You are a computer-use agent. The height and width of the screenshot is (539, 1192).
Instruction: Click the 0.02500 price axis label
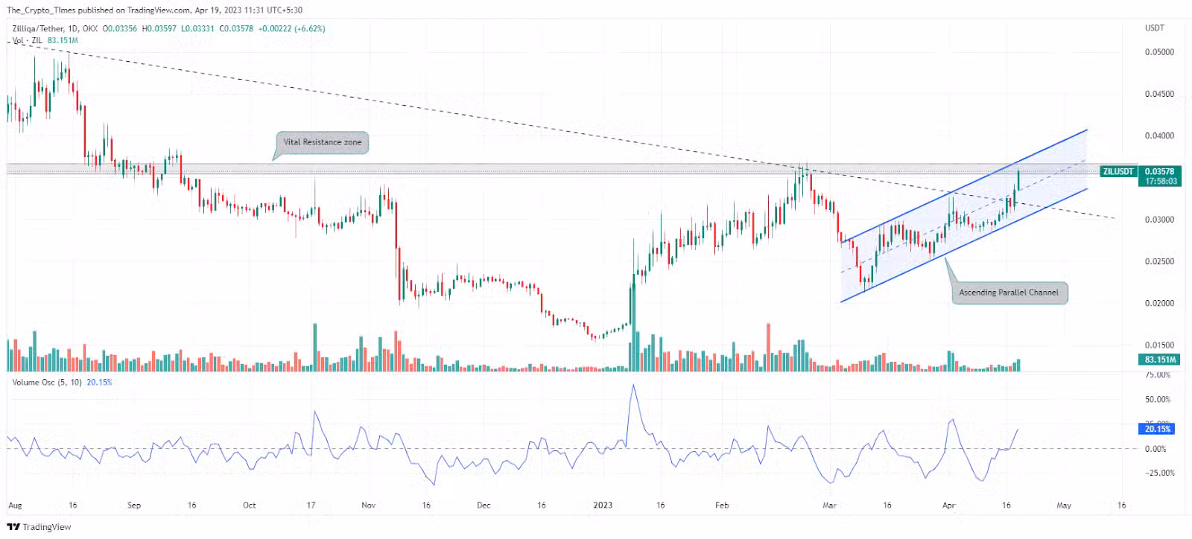point(1159,261)
